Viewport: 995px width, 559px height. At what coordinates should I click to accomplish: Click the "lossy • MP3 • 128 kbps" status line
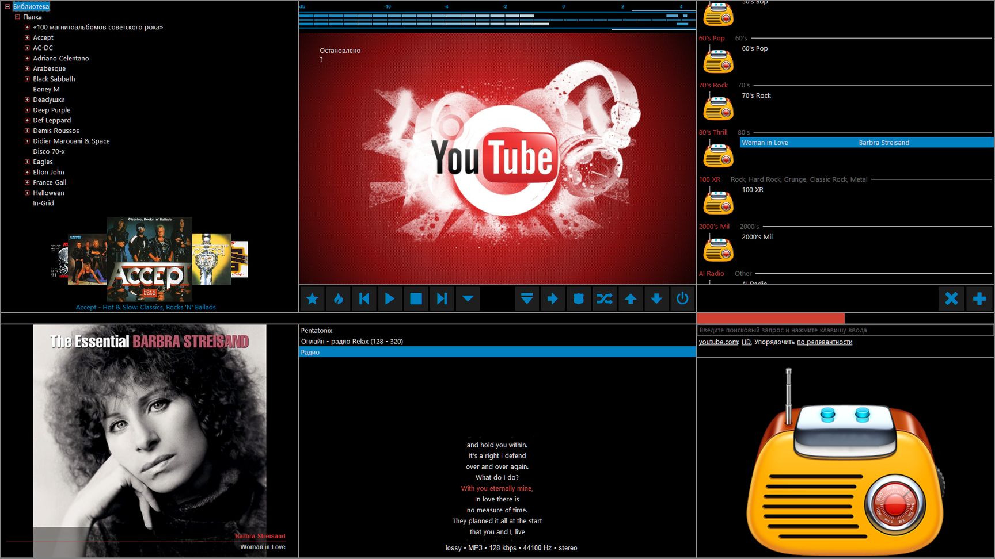click(511, 548)
